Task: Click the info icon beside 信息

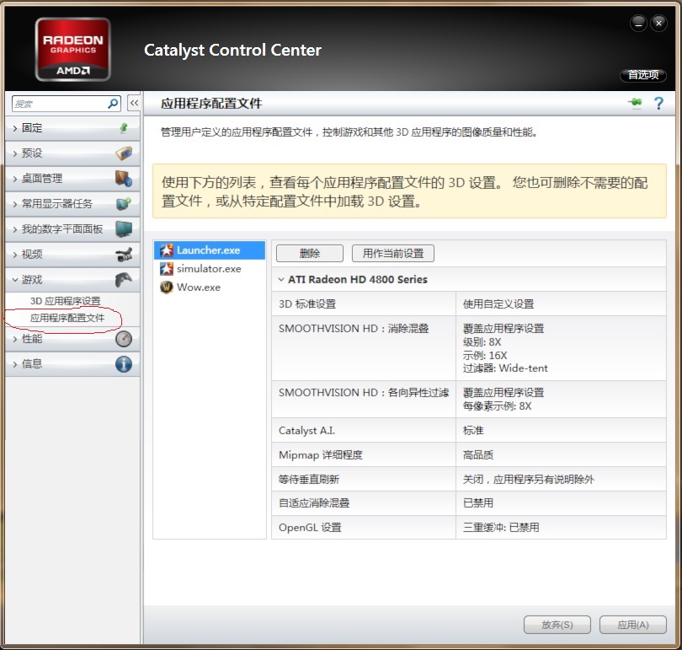Action: [x=124, y=364]
